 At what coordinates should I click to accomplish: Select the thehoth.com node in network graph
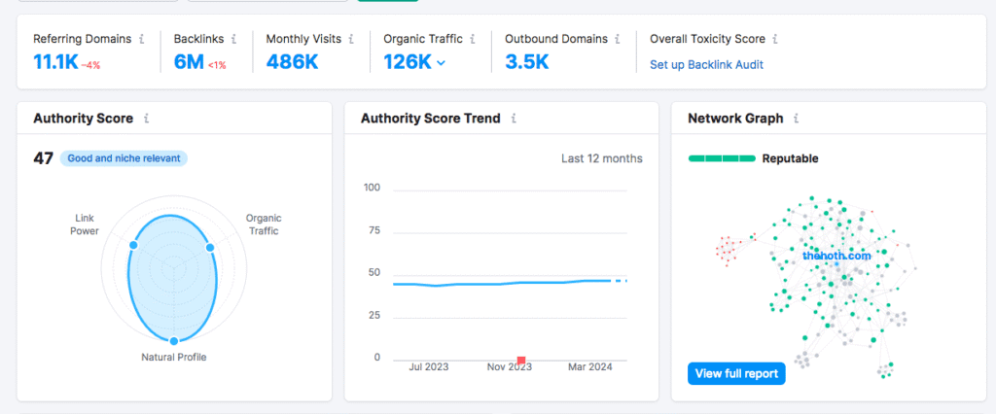(835, 254)
